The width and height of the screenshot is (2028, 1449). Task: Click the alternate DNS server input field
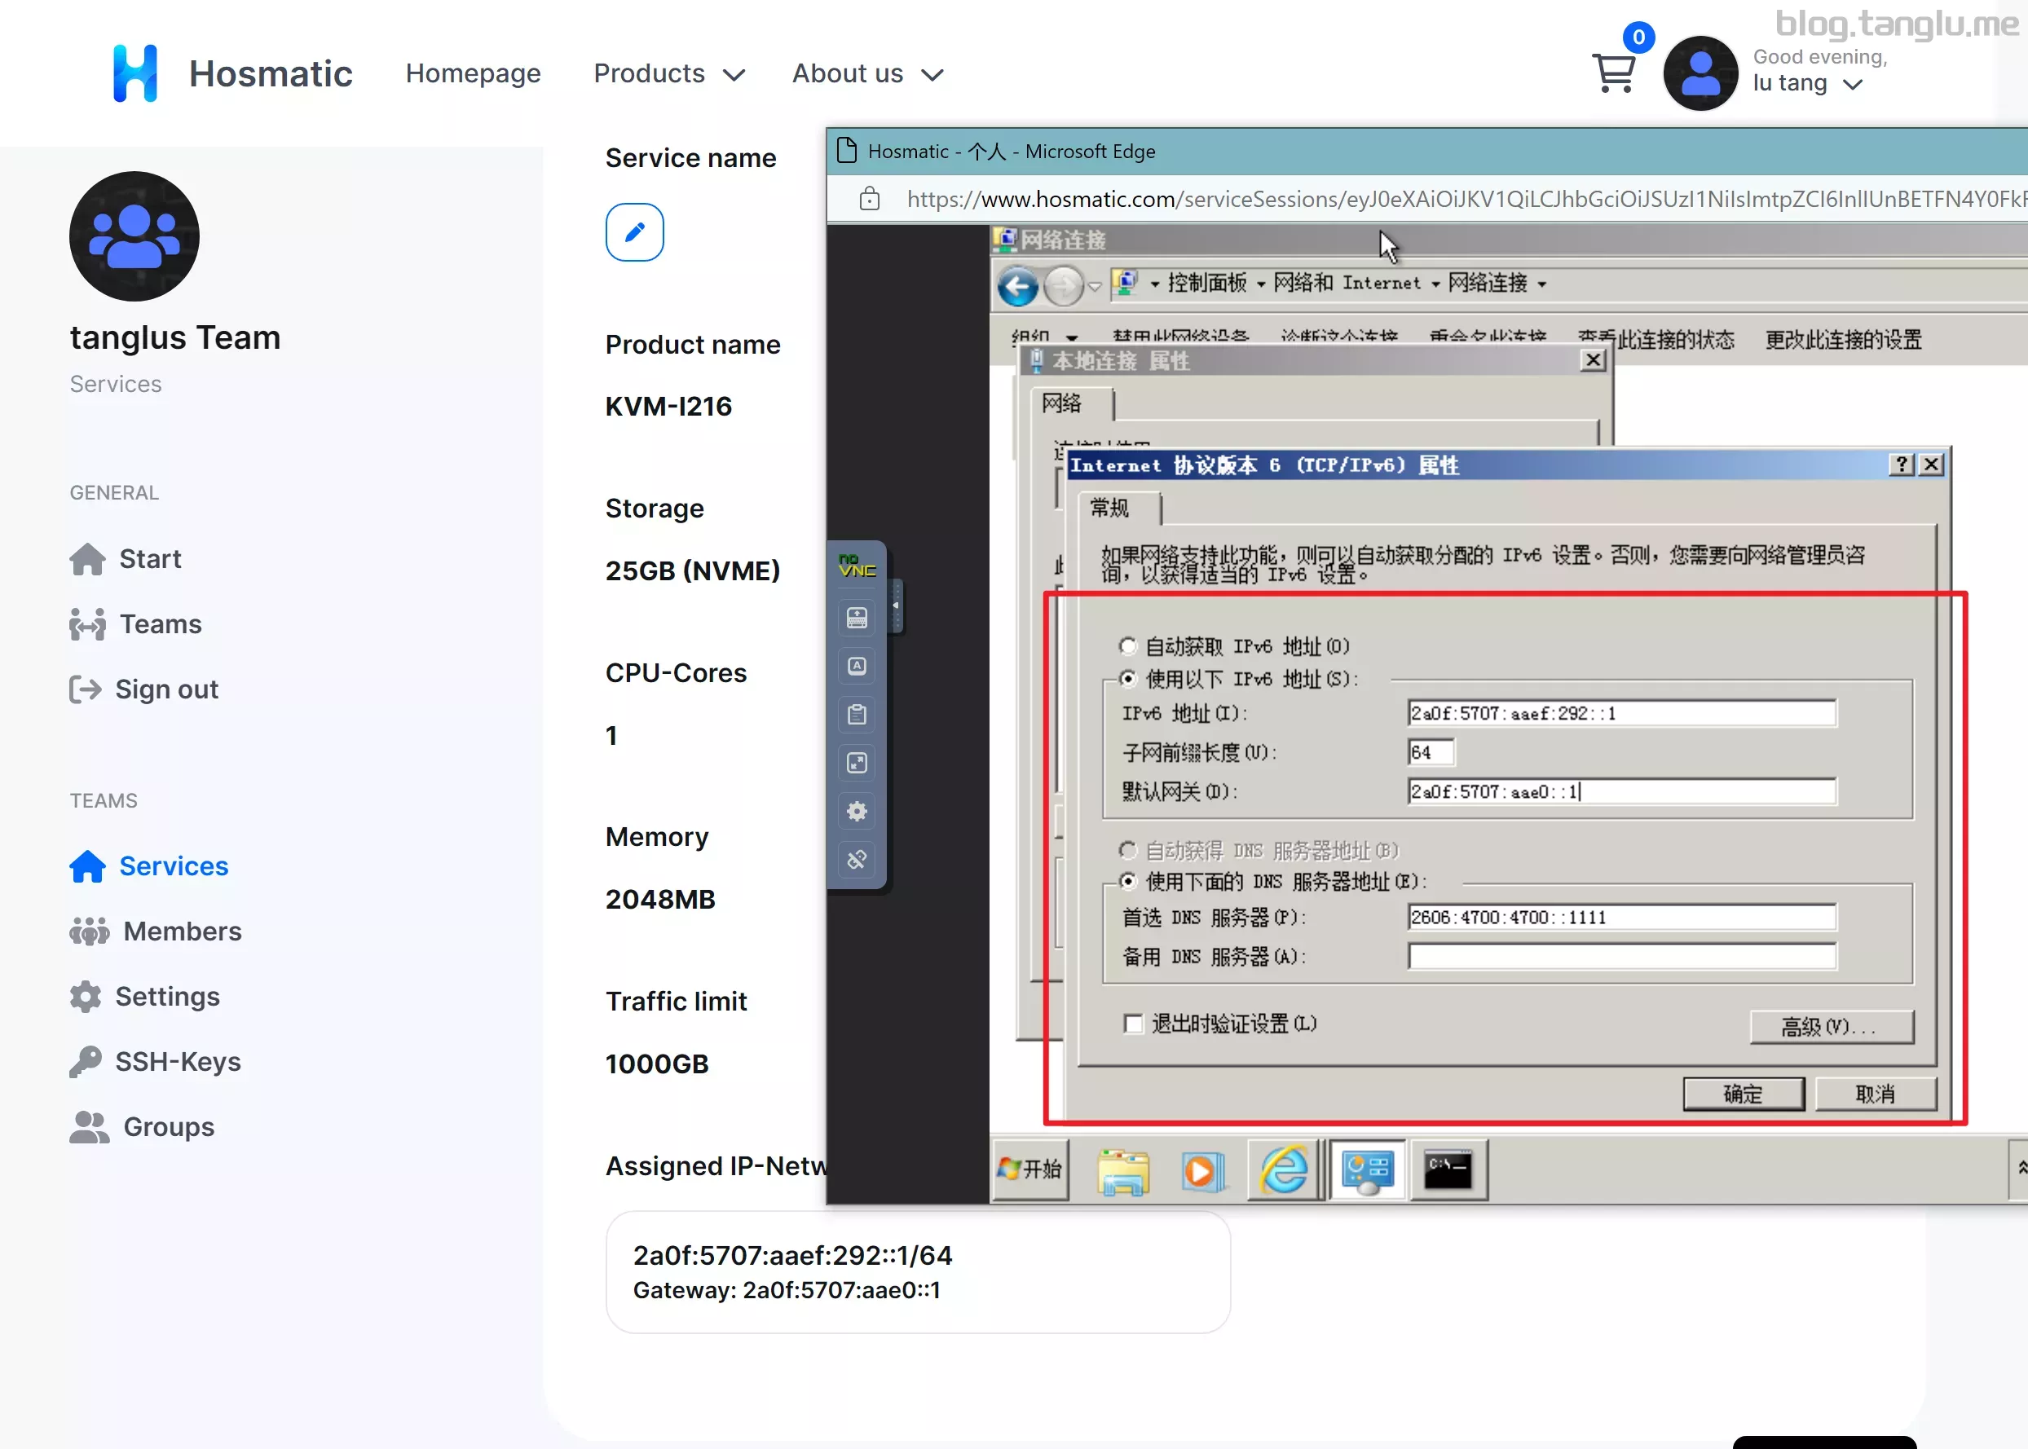(1621, 957)
